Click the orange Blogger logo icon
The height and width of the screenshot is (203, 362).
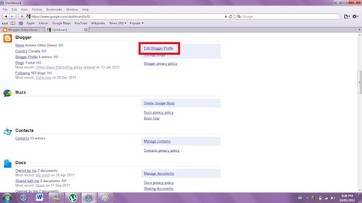(x=7, y=38)
